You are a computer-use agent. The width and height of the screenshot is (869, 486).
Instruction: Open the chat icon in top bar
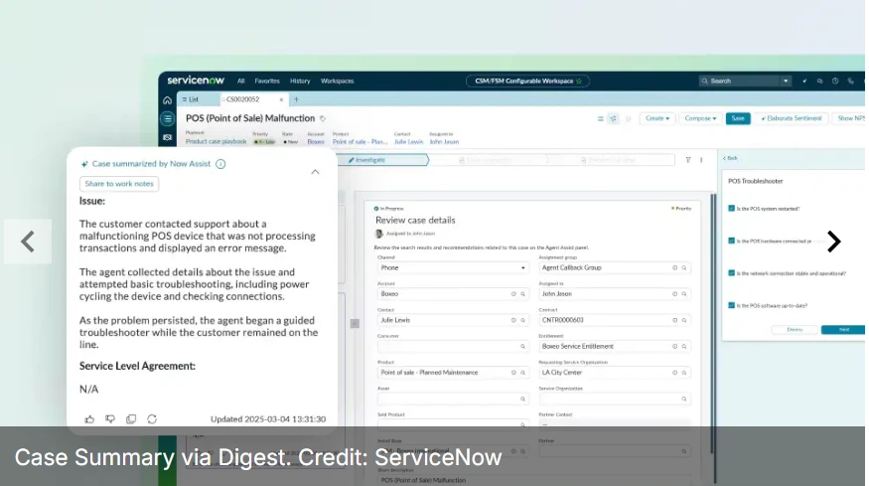pos(819,81)
